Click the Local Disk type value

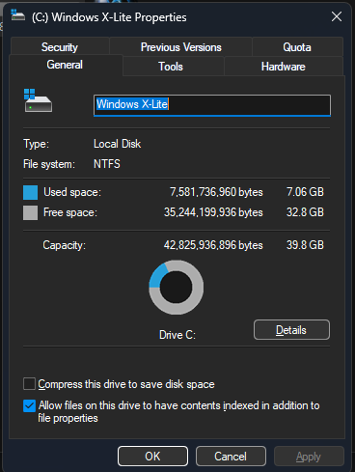point(118,144)
